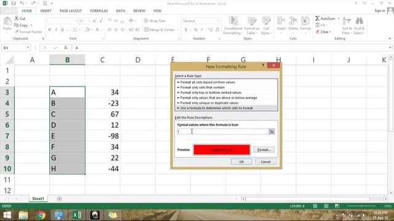
Task: Open Sort & Filter menu
Action: coord(347,26)
